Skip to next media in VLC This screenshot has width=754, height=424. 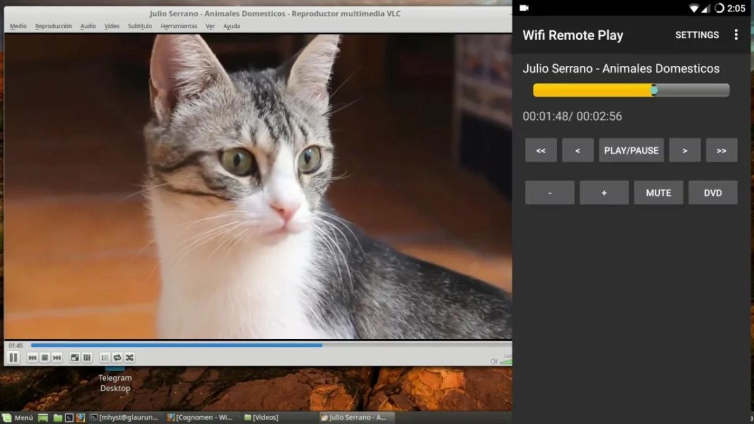click(x=57, y=357)
